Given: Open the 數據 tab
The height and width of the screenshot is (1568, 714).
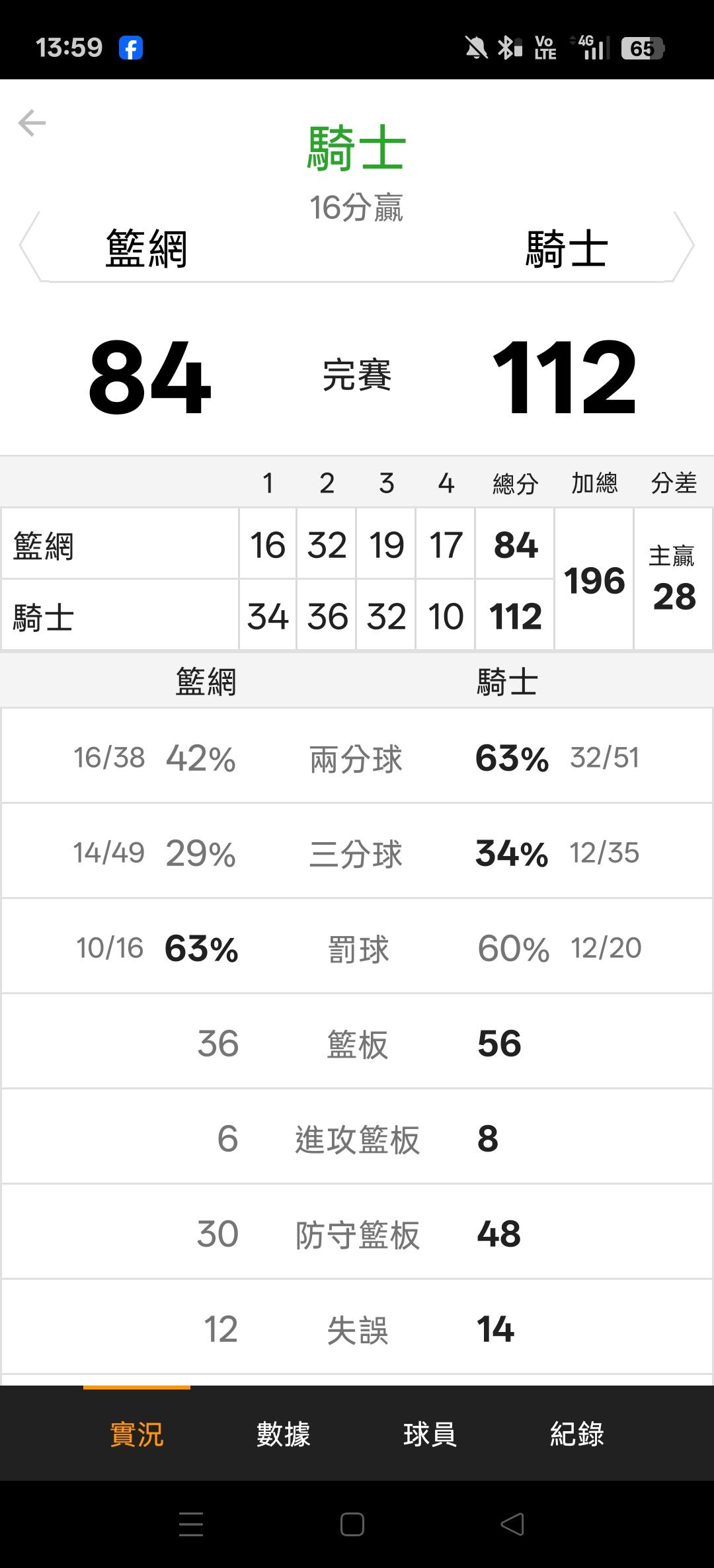Looking at the screenshot, I should coord(284,1434).
